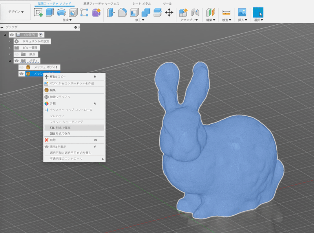This screenshot has width=314, height=233.
Task: Open the 作成 dropdown menu
Action: (x=68, y=20)
